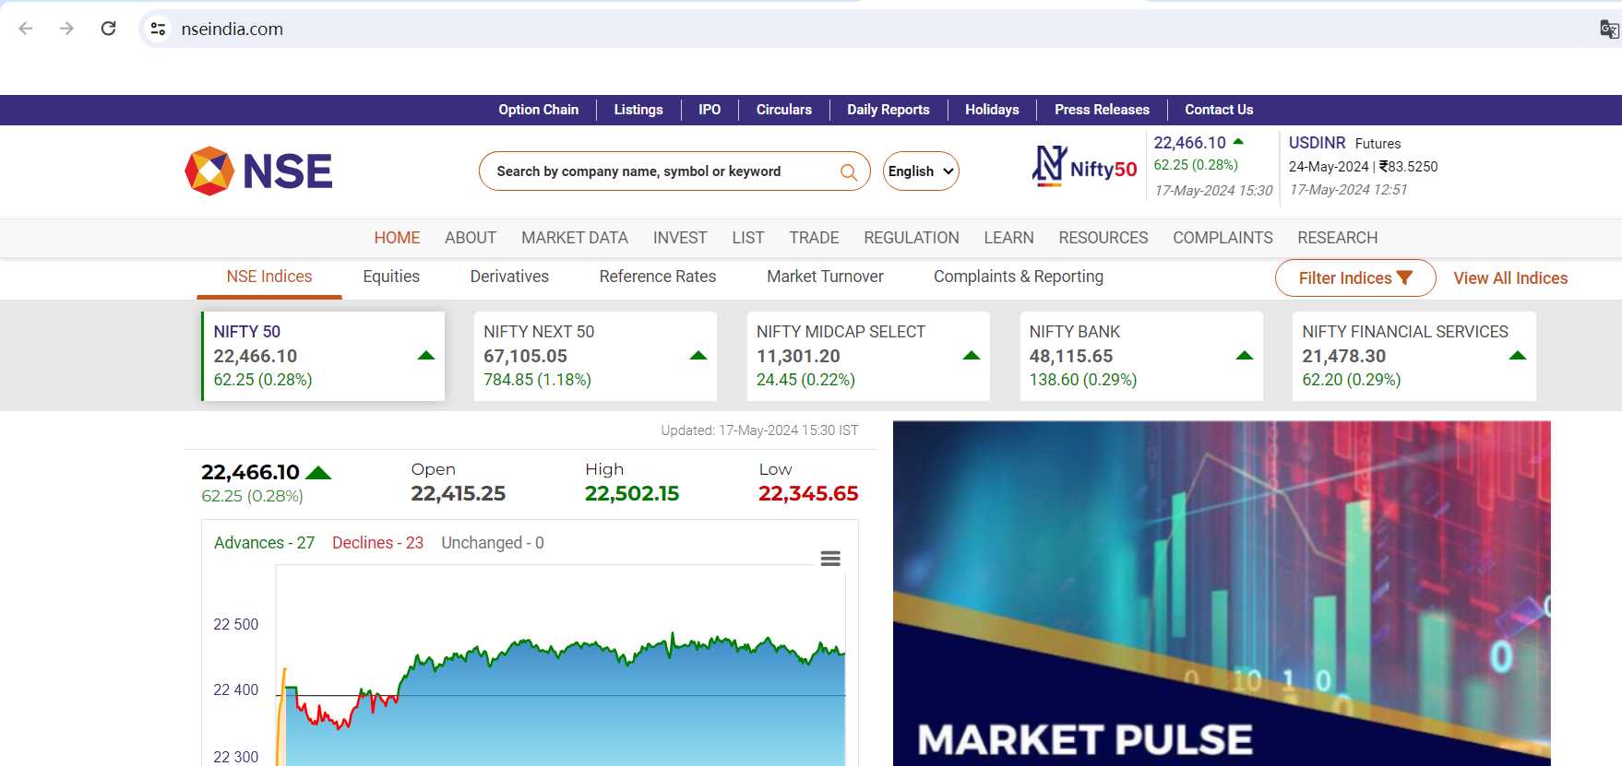Click up arrow in NIFTY FINANCIAL SERVICES card
Screen dimensions: 1622x766
[x=1518, y=356]
